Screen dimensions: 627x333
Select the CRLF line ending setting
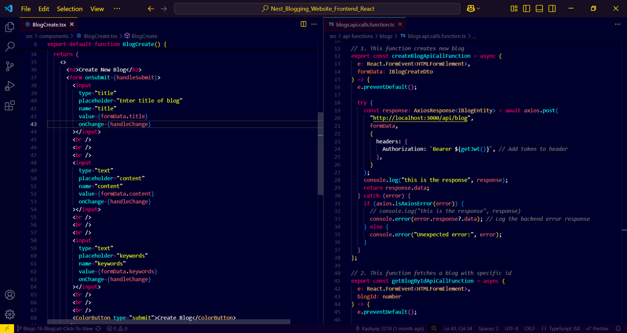pyautogui.click(x=530, y=328)
